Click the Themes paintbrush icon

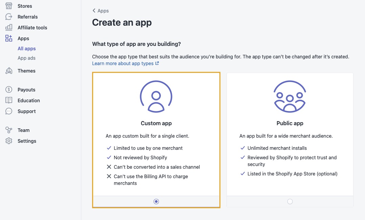point(9,71)
